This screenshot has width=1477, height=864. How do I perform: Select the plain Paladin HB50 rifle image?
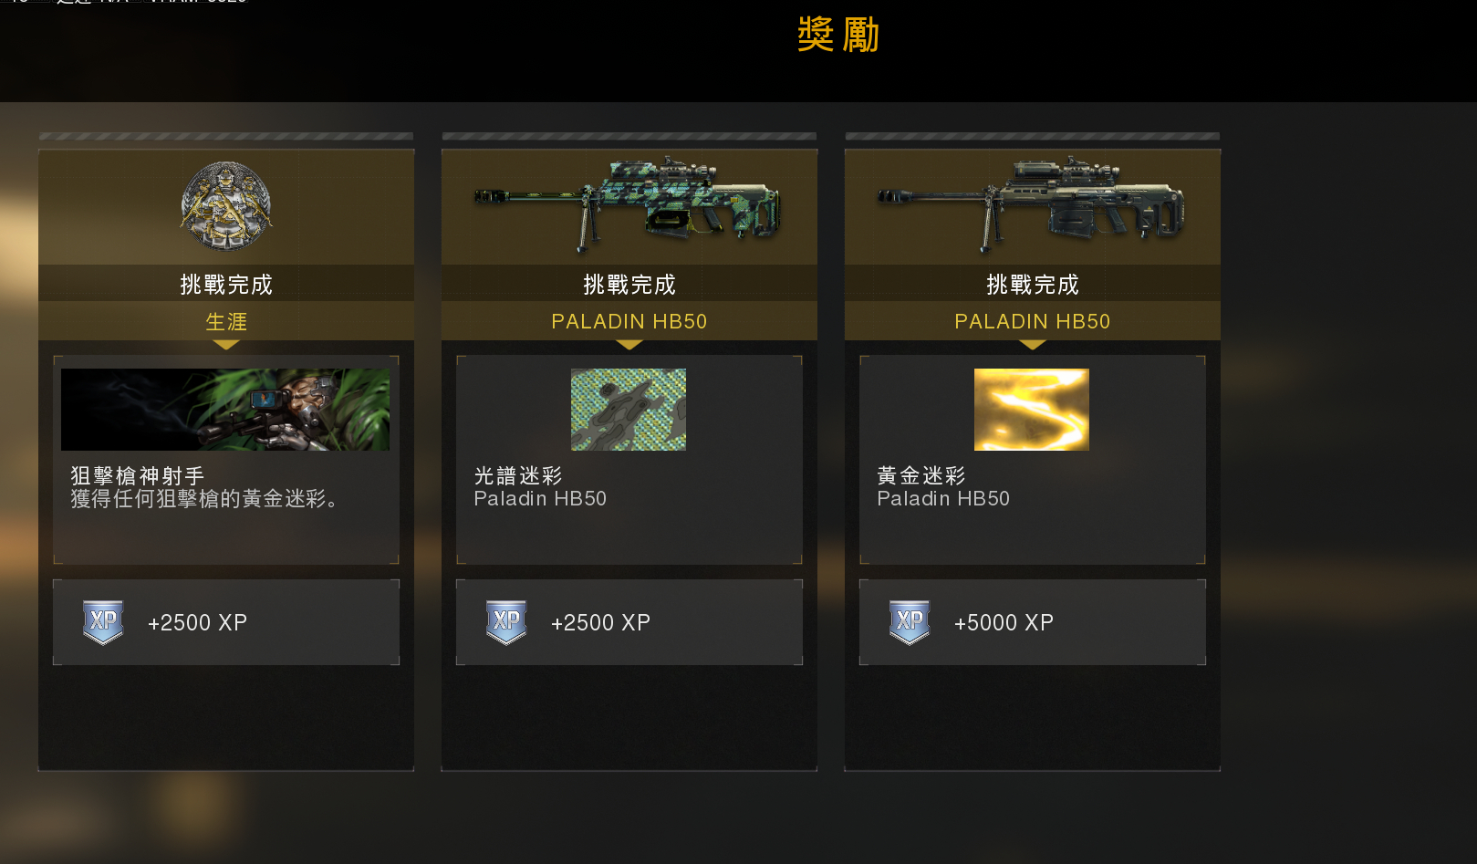(x=1031, y=204)
